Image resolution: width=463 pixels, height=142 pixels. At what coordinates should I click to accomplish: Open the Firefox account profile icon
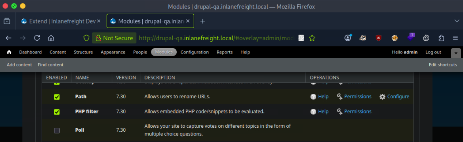(x=348, y=38)
